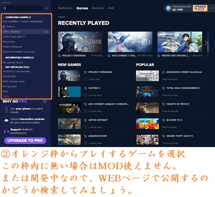This screenshot has width=215, height=197.
Task: Collapse the Compatible Games section
Action: tap(3, 17)
